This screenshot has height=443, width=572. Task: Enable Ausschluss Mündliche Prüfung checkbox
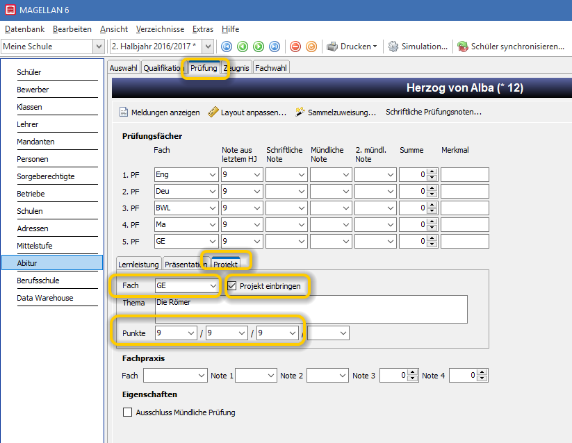coord(127,412)
